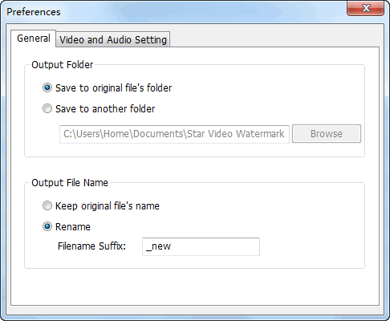
Task: Select the General tab
Action: point(34,39)
